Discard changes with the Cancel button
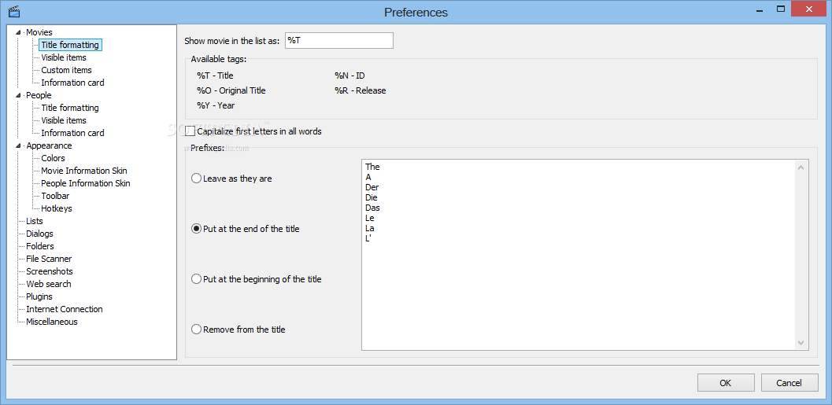832x405 pixels. tap(789, 383)
